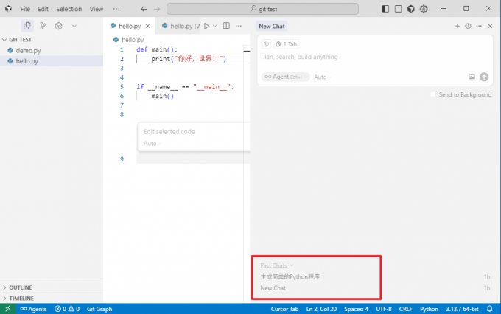Click the split editor icon
501x314 pixels.
(x=226, y=26)
